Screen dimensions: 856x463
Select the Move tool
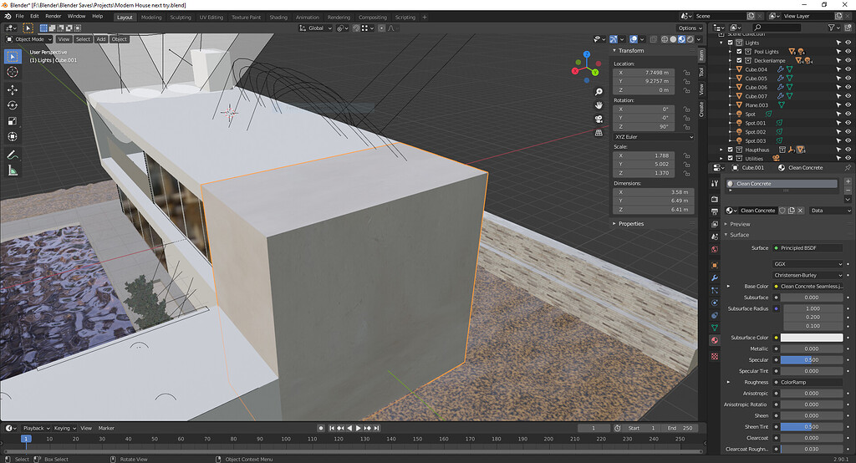pyautogui.click(x=13, y=89)
